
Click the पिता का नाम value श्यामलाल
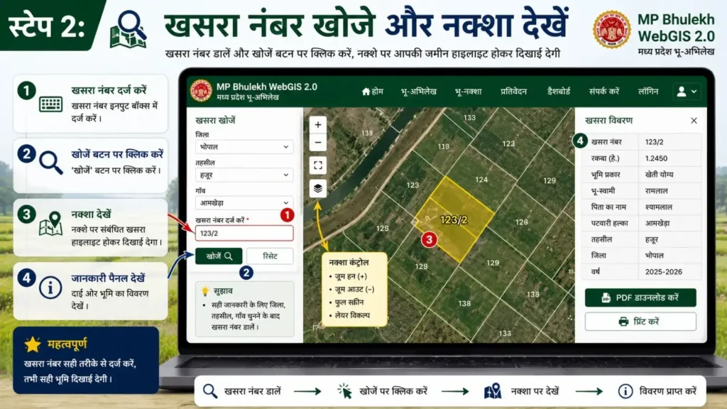coord(658,207)
